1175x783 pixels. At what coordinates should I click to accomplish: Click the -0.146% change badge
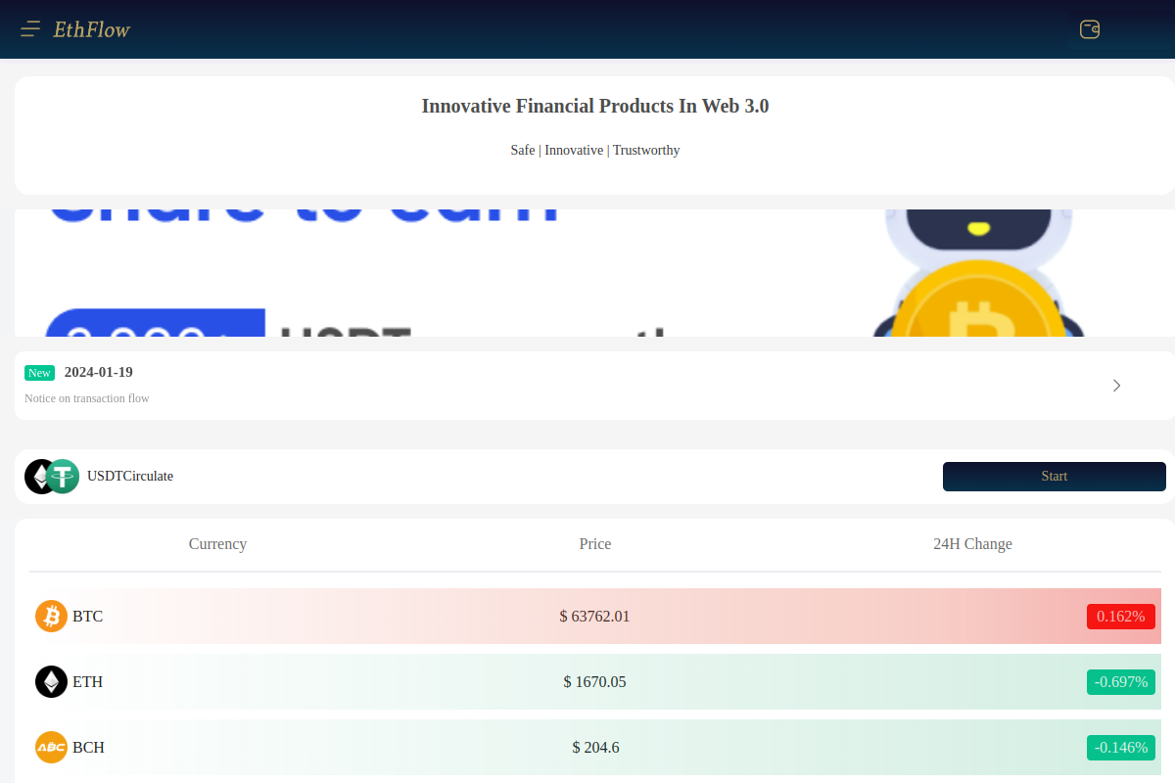[1121, 748]
